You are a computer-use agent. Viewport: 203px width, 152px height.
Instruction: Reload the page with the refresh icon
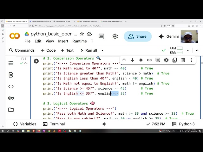[x=14, y=26]
